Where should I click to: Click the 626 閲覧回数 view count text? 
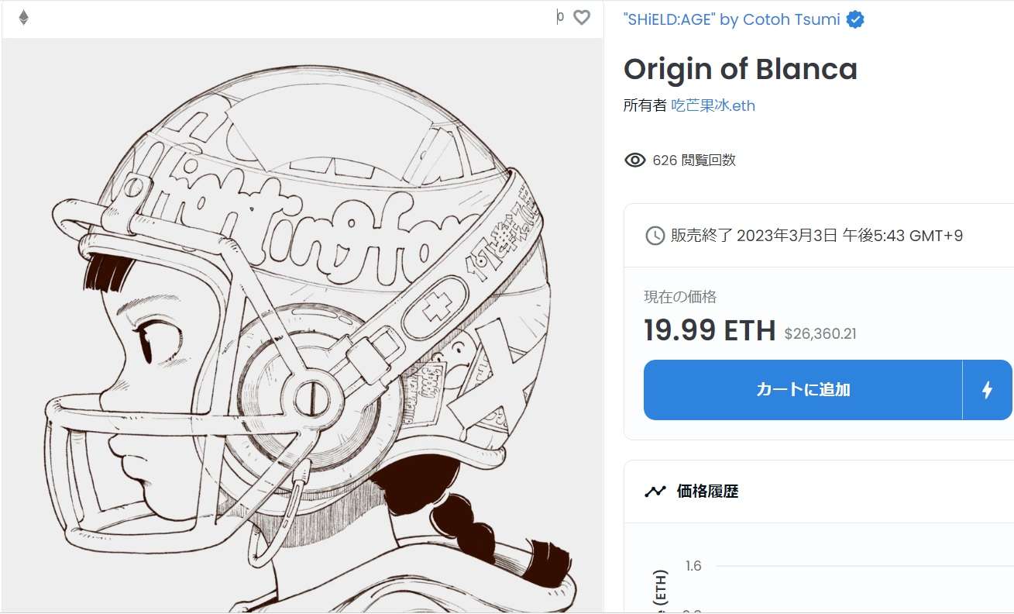point(693,160)
